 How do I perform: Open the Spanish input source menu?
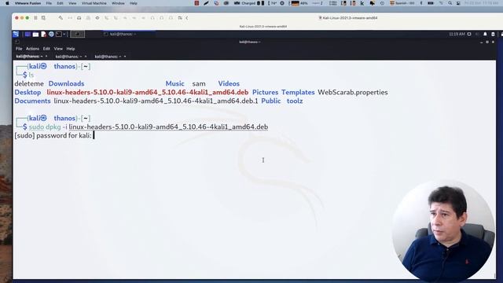click(x=402, y=3)
